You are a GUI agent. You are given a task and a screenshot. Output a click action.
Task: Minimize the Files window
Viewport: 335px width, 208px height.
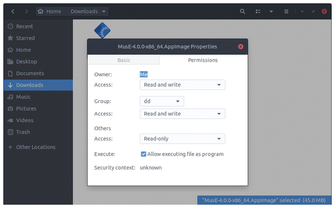[x=302, y=11]
